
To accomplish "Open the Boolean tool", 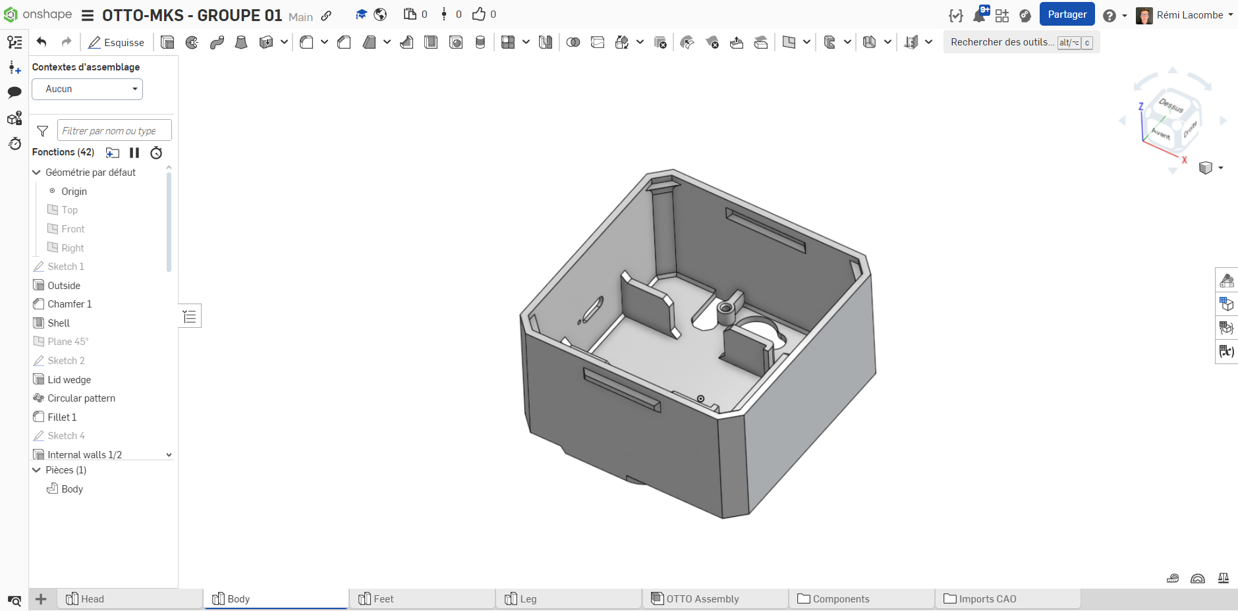I will coord(573,43).
